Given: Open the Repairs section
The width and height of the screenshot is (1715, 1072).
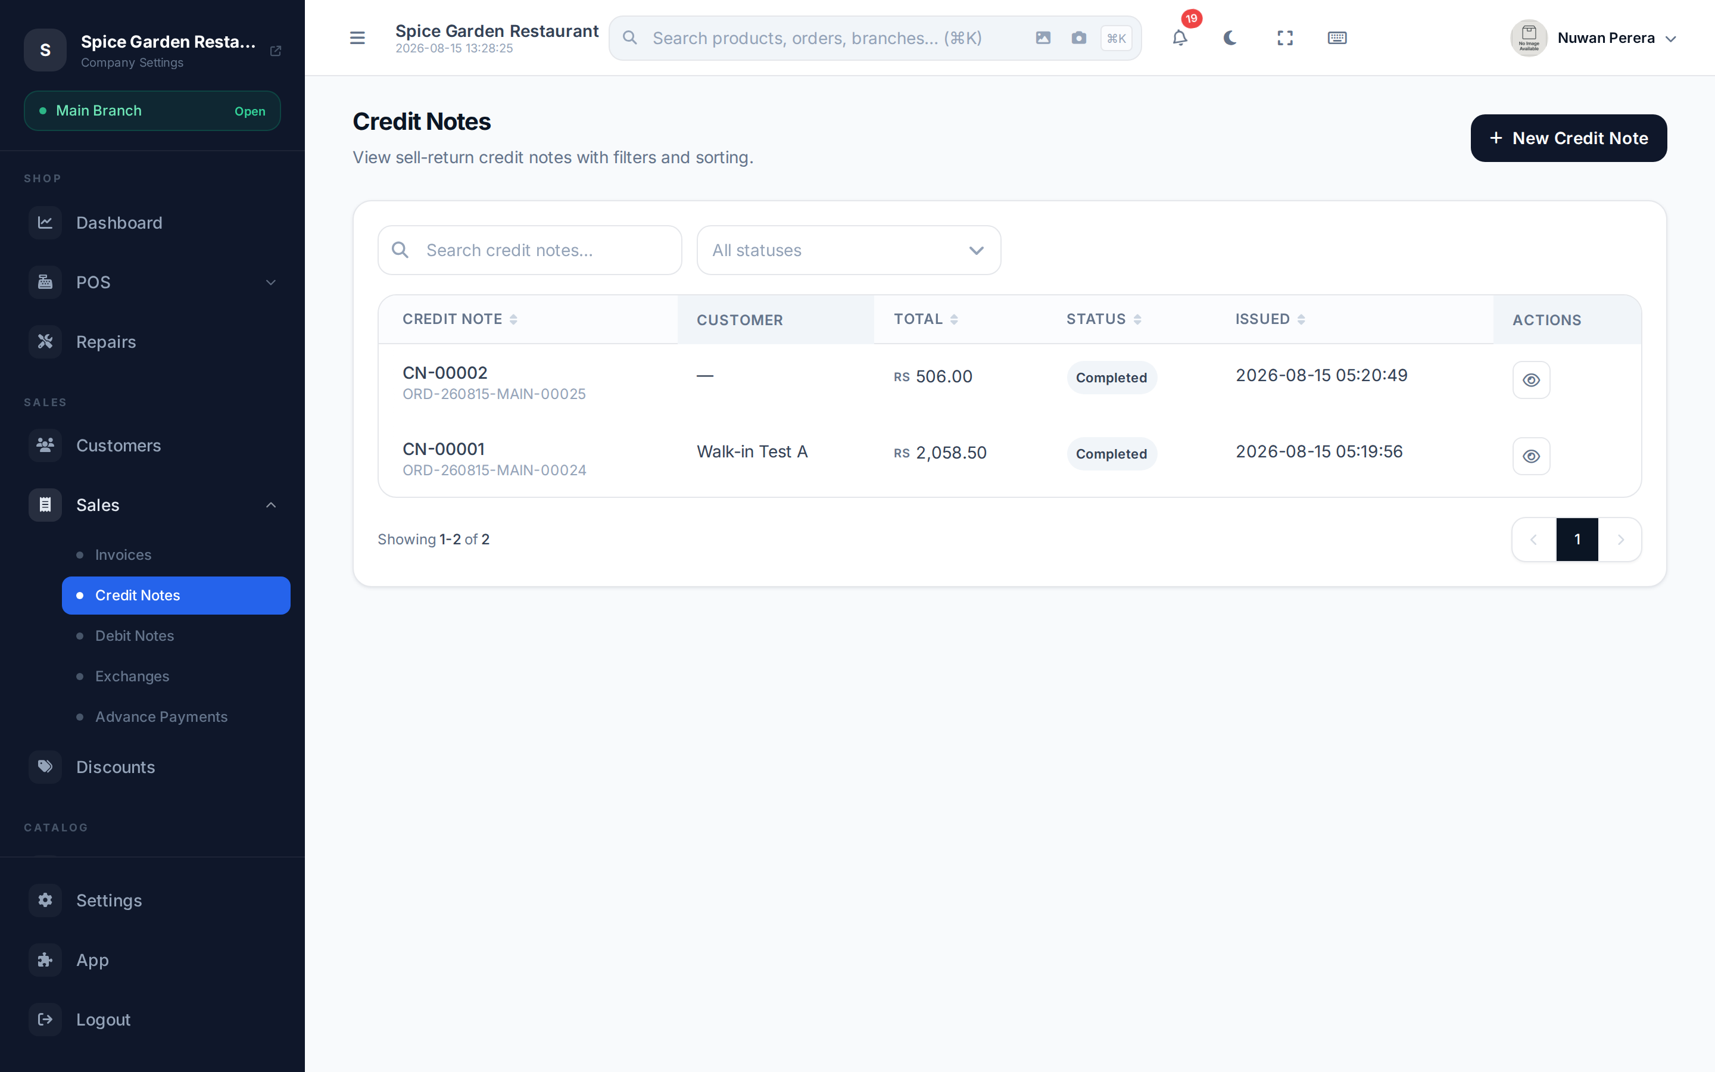Looking at the screenshot, I should click(152, 342).
